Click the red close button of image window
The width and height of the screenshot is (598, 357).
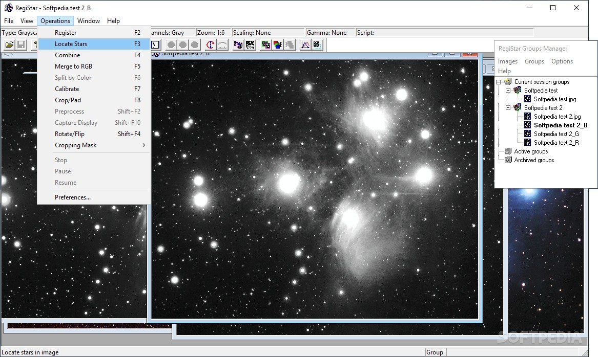pyautogui.click(x=470, y=54)
